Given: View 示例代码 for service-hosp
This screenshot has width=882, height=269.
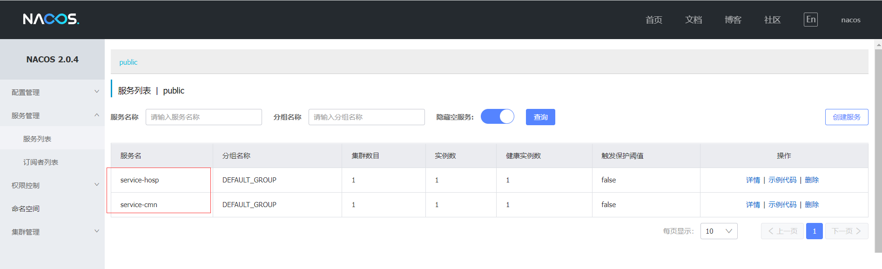Looking at the screenshot, I should pos(782,180).
